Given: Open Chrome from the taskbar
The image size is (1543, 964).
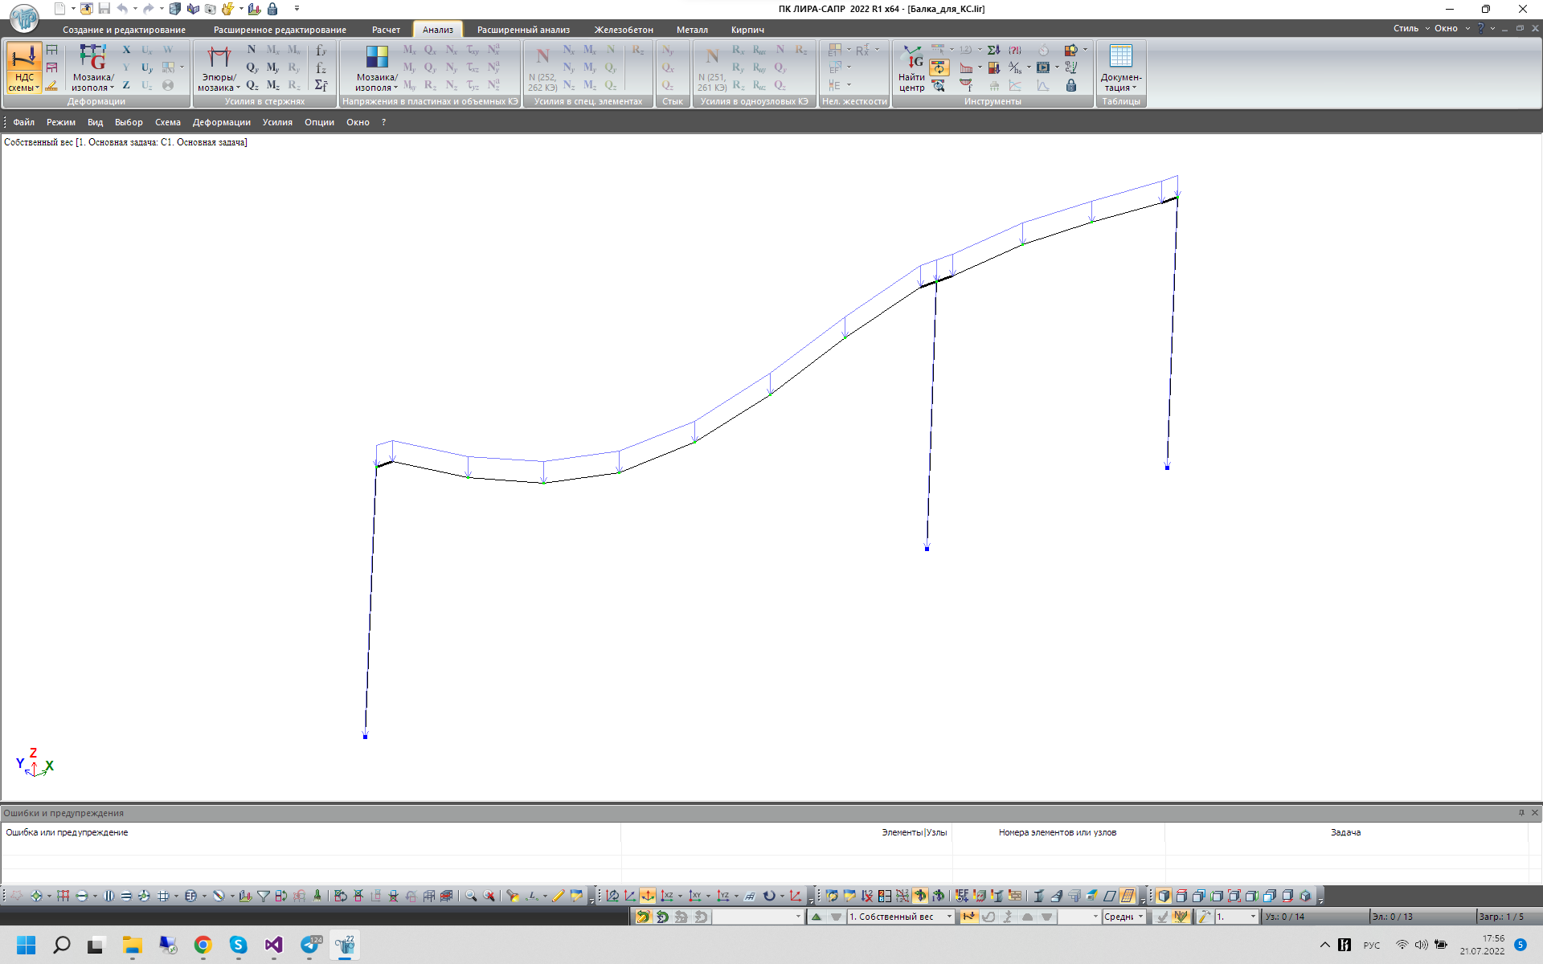Looking at the screenshot, I should (203, 945).
